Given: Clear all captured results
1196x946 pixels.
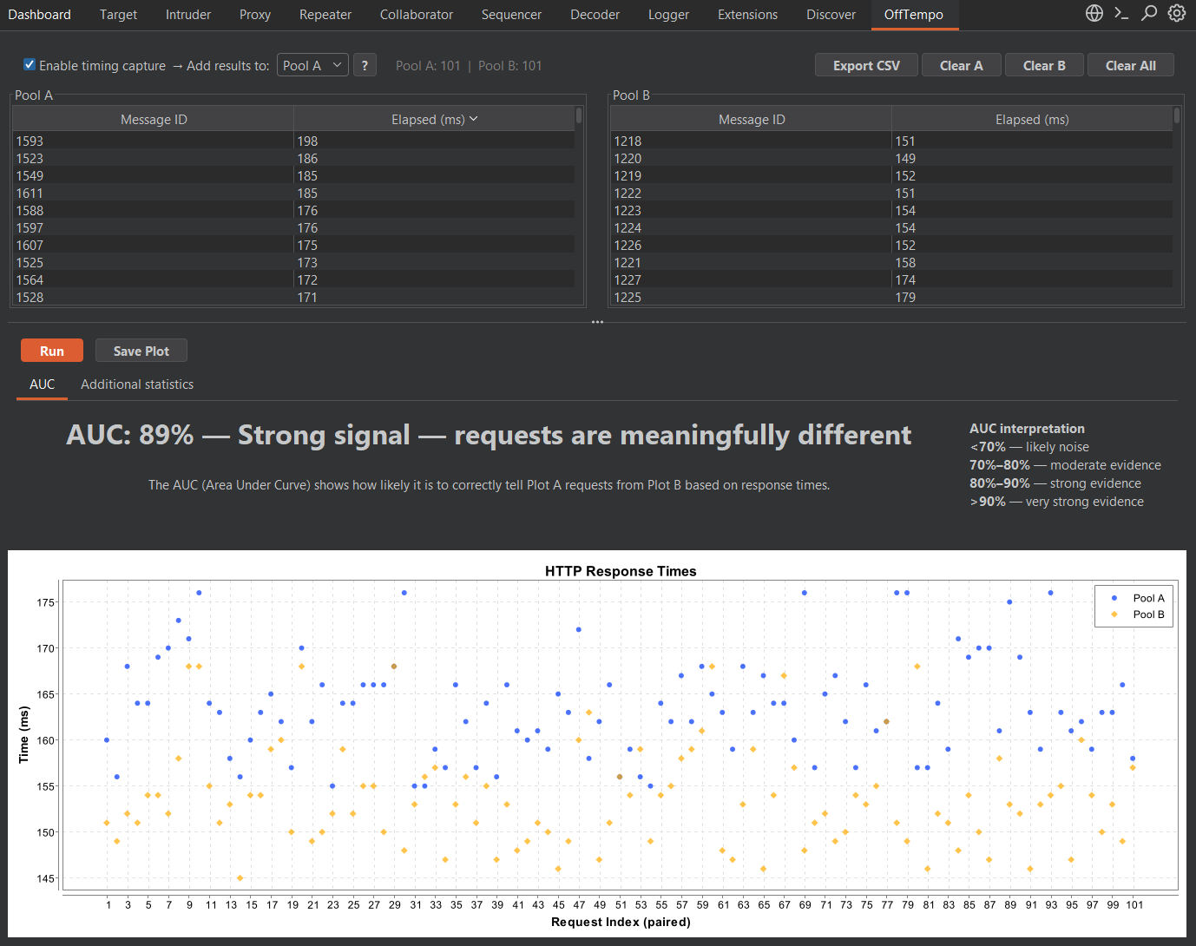Looking at the screenshot, I should [1130, 64].
